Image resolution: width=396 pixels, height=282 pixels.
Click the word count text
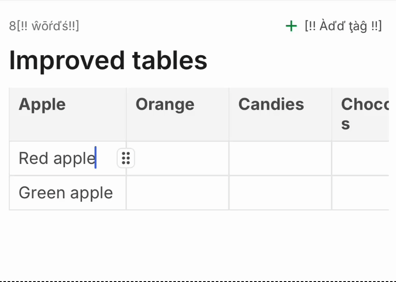[44, 26]
